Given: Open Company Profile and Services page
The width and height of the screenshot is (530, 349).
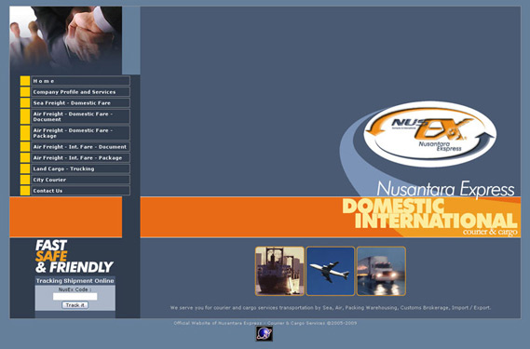Looking at the screenshot, I should (80, 92).
